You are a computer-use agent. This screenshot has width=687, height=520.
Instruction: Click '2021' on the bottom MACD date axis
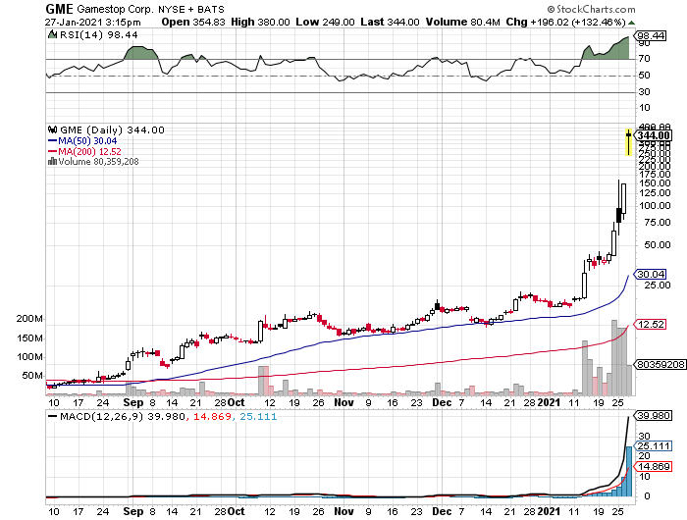click(x=549, y=511)
